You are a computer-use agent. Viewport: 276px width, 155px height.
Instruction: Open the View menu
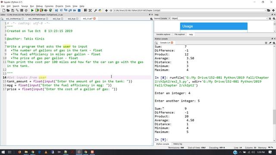point(75,6)
